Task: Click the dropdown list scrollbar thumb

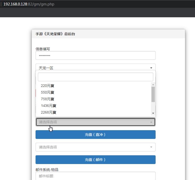Action: pyautogui.click(x=153, y=94)
